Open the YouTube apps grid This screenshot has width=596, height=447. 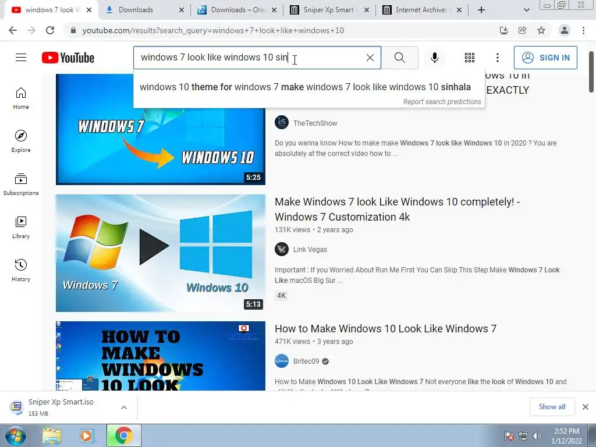(x=470, y=58)
